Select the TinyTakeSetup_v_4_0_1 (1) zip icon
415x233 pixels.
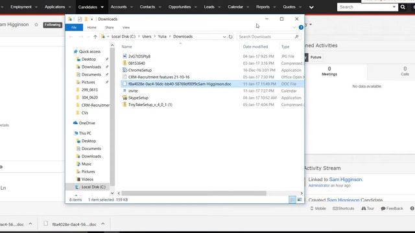[x=124, y=104]
